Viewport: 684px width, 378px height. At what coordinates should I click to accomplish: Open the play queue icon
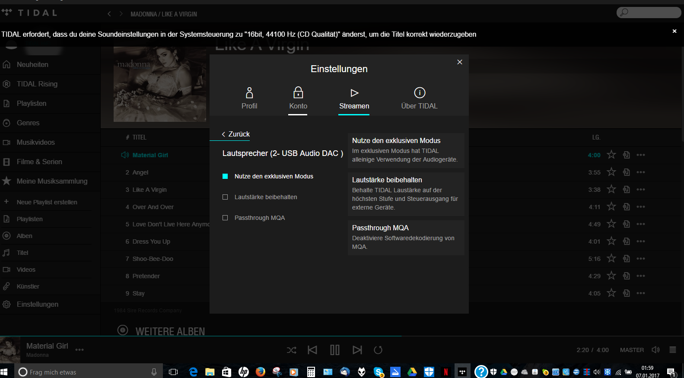point(673,350)
